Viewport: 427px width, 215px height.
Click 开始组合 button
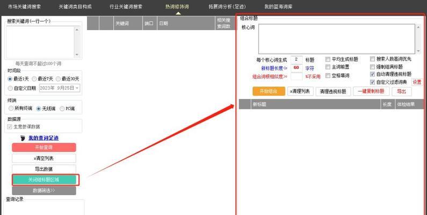269,91
